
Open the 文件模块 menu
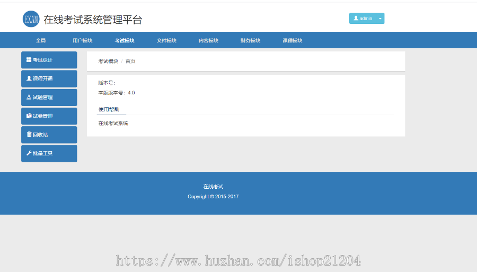click(166, 40)
